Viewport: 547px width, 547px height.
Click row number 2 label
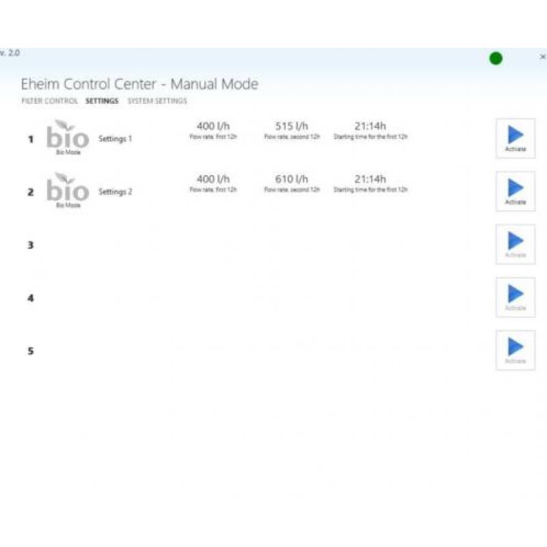(31, 192)
